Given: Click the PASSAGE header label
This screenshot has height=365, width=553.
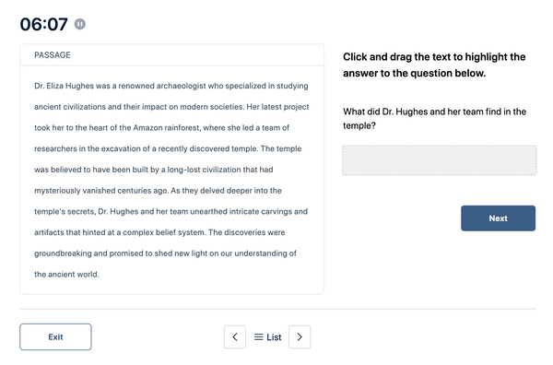Looking at the screenshot, I should 53,55.
